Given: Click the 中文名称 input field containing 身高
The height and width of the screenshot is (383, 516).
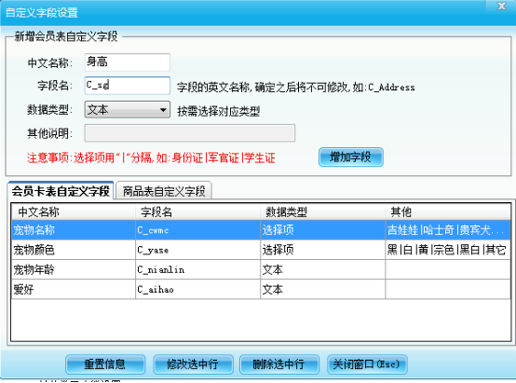Looking at the screenshot, I should pyautogui.click(x=128, y=62).
